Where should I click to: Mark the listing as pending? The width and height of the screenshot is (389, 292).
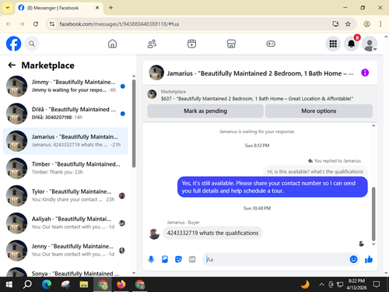(x=205, y=111)
